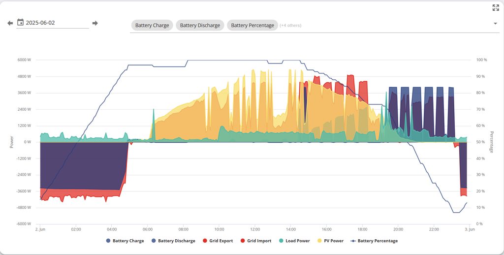Open the series selector dropdown arrow

(x=495, y=24)
